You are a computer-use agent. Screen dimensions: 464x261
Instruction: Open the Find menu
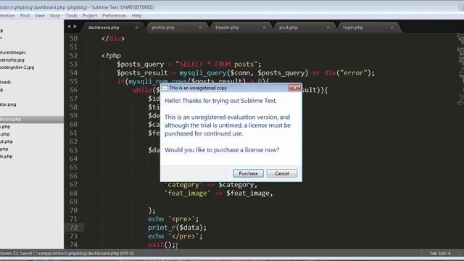tap(25, 16)
